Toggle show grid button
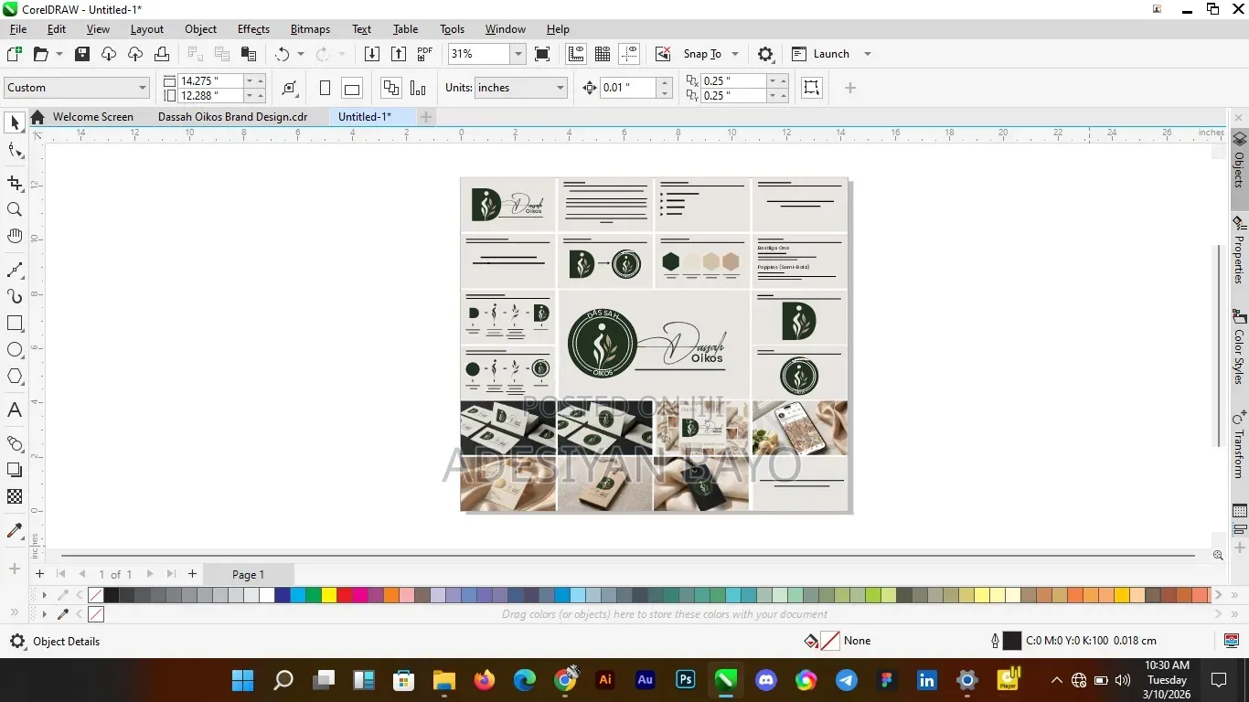The image size is (1249, 702). pos(603,54)
